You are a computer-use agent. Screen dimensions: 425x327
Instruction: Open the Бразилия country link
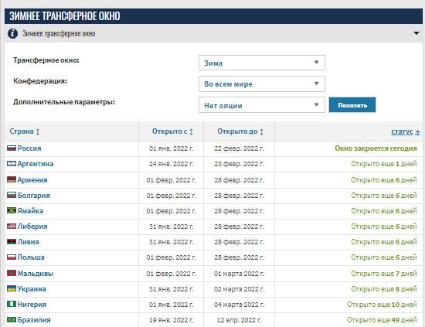coord(34,320)
